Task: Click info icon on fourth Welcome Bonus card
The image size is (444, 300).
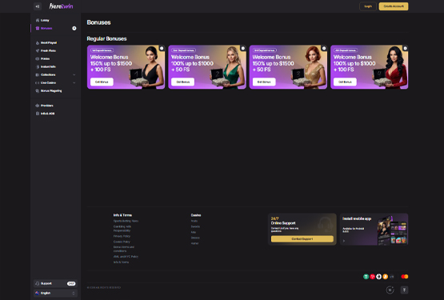Action: pyautogui.click(x=406, y=48)
